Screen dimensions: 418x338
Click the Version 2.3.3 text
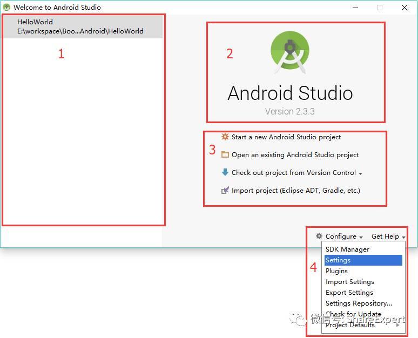290,111
